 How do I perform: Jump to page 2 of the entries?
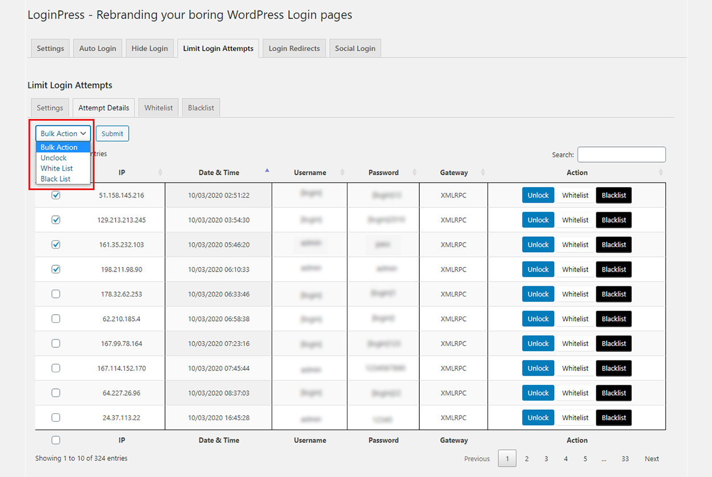click(x=527, y=459)
